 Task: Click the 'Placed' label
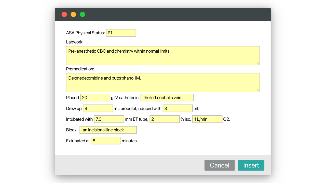click(73, 98)
